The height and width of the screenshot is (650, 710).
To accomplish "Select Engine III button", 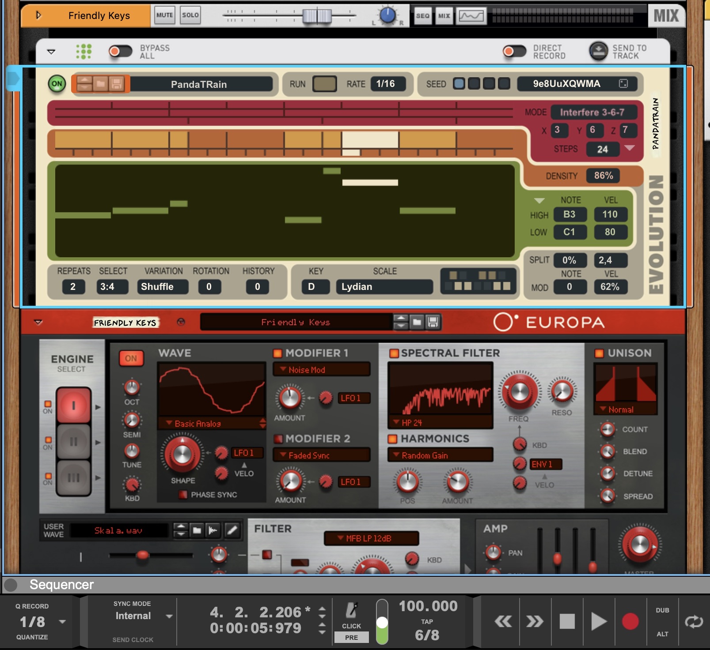I will pyautogui.click(x=73, y=477).
